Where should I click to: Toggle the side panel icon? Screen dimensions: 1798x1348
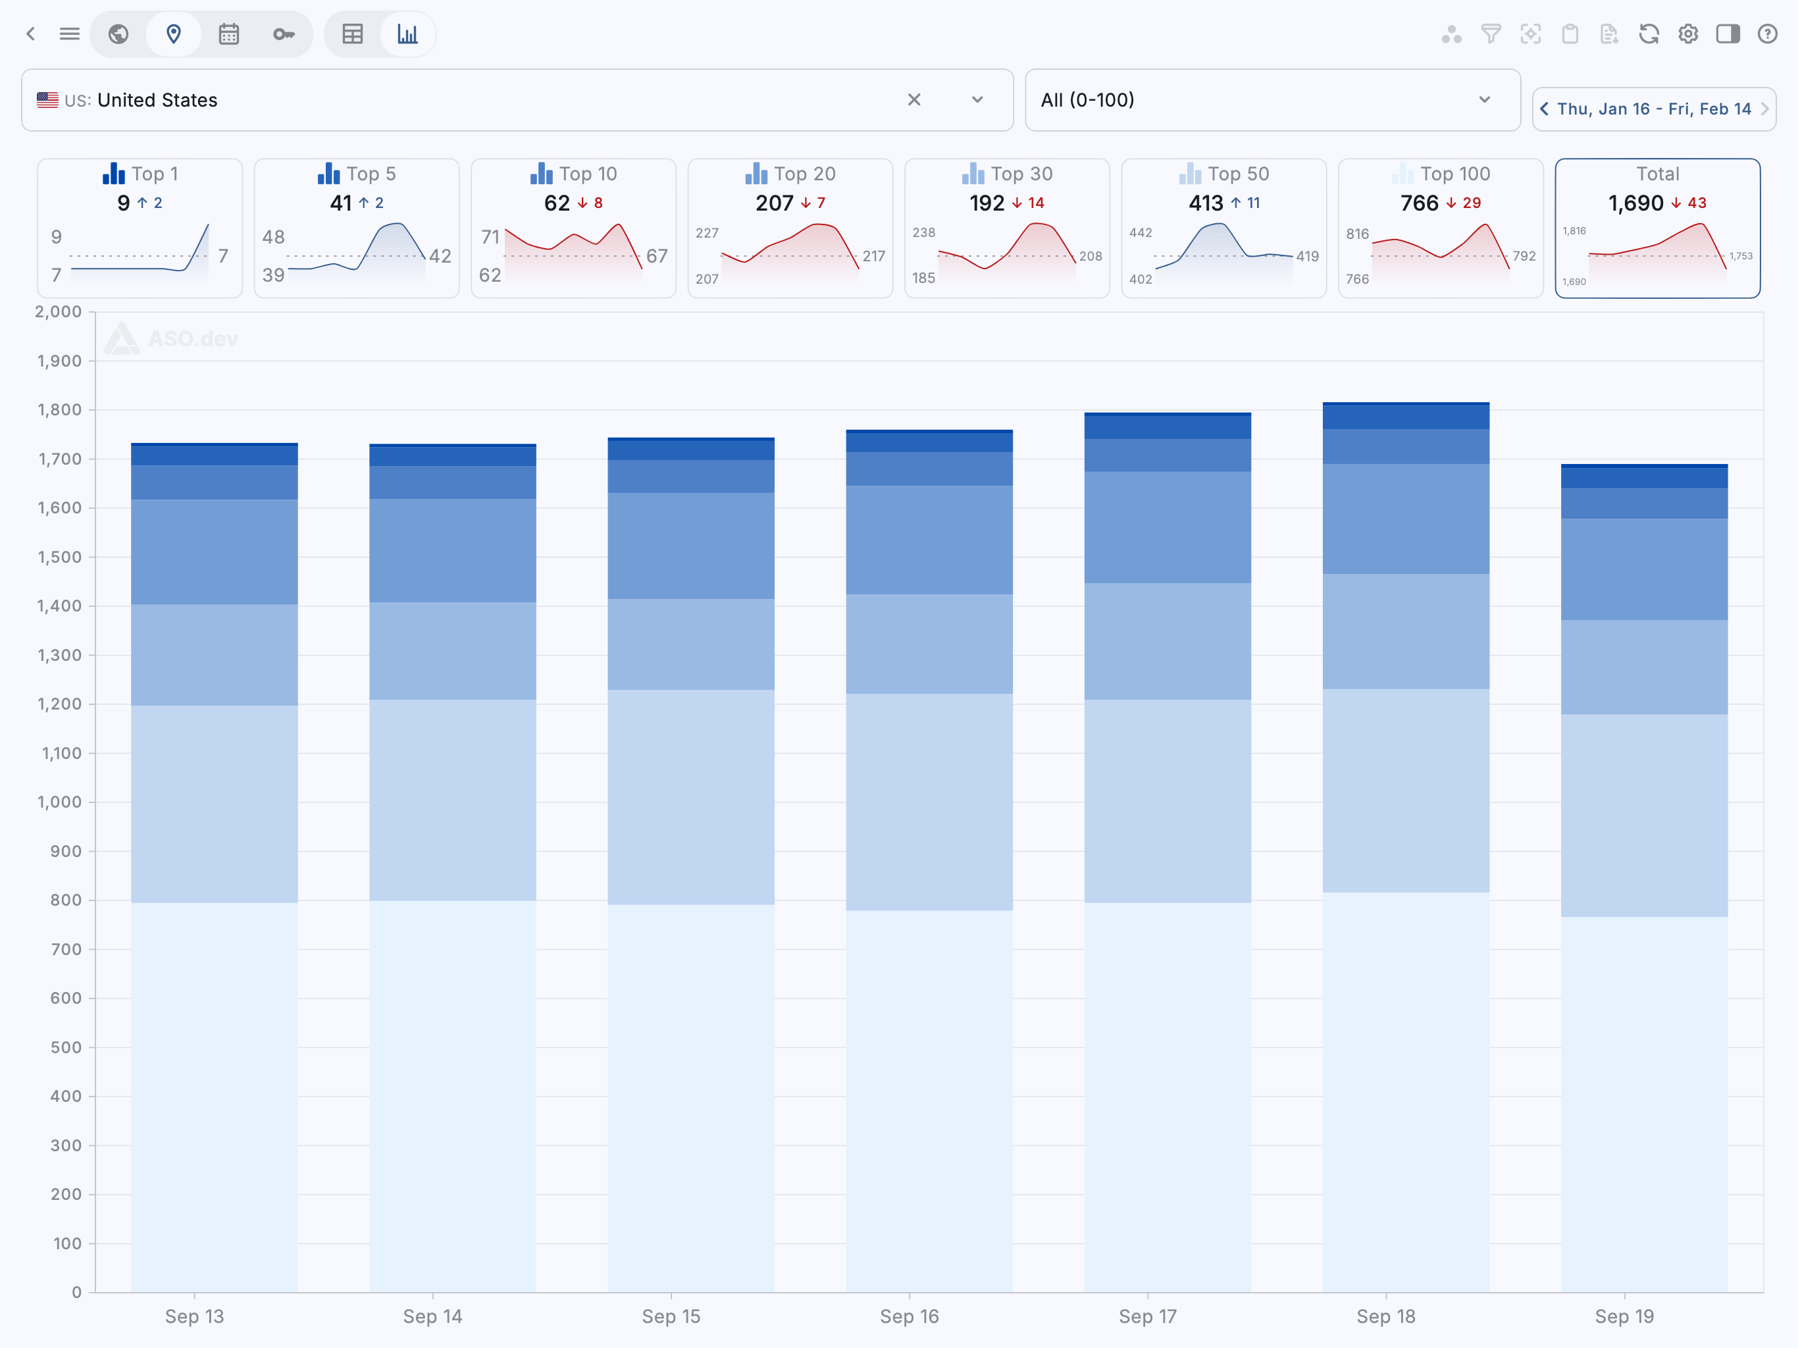[x=1728, y=34]
